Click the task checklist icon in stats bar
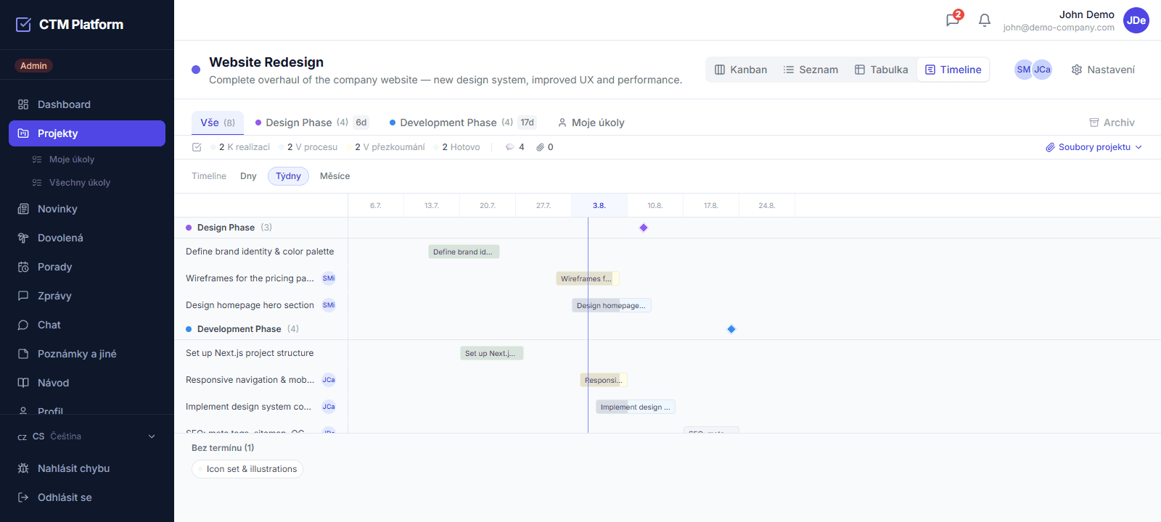Image resolution: width=1161 pixels, height=522 pixels. (197, 147)
